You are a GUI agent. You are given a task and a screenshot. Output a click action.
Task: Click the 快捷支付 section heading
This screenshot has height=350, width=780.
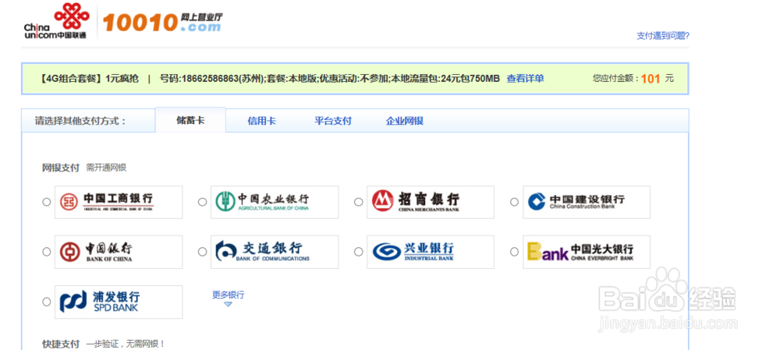60,344
